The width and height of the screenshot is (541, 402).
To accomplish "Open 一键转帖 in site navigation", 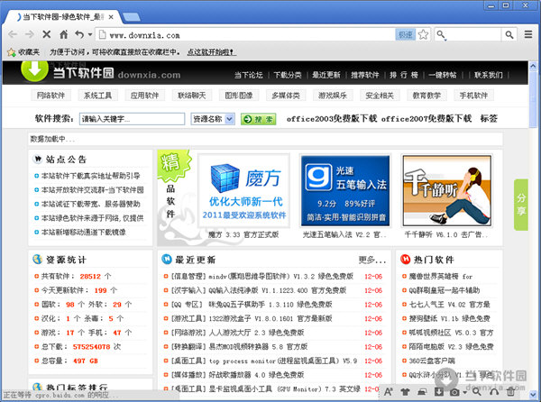I will [x=443, y=75].
